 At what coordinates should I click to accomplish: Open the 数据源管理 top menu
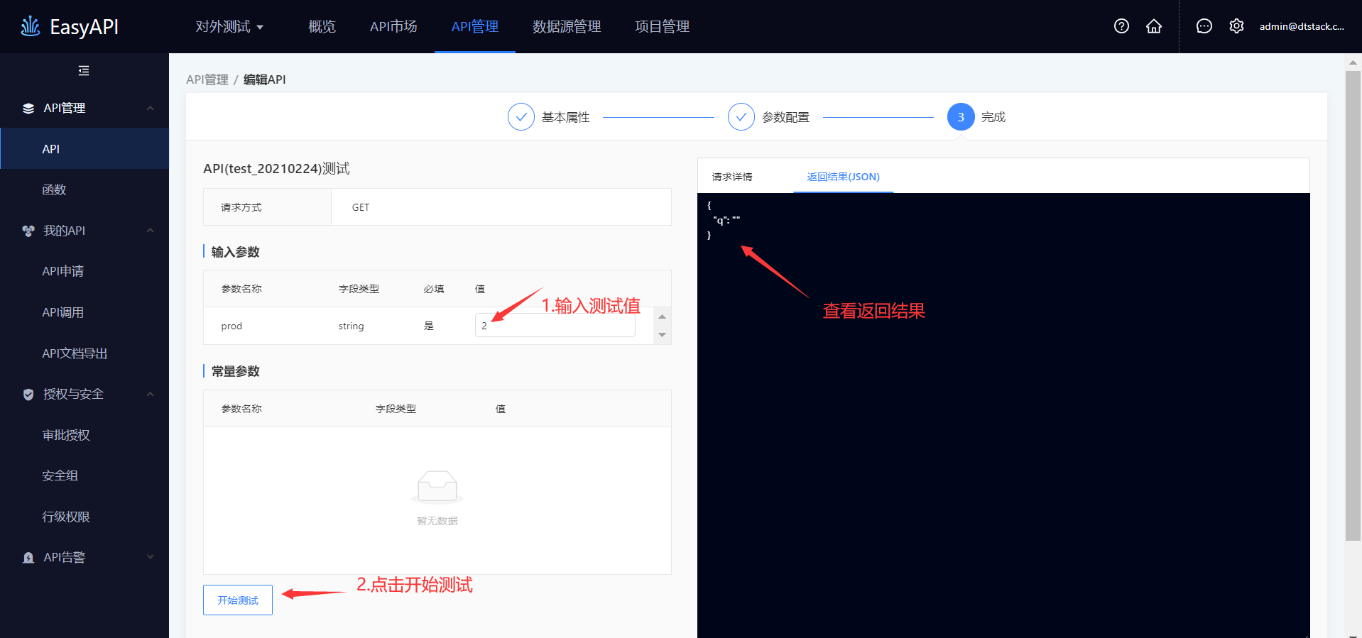click(567, 26)
